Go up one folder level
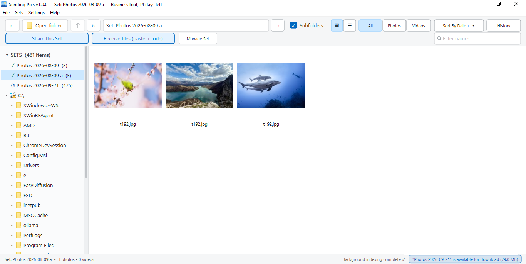Viewport: 526px width, 264px height. pyautogui.click(x=78, y=26)
